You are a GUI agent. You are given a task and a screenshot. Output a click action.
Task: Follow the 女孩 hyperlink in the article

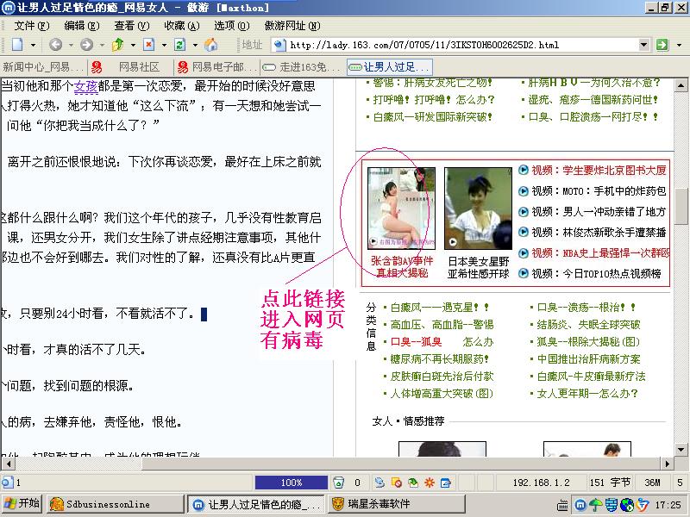click(x=85, y=85)
